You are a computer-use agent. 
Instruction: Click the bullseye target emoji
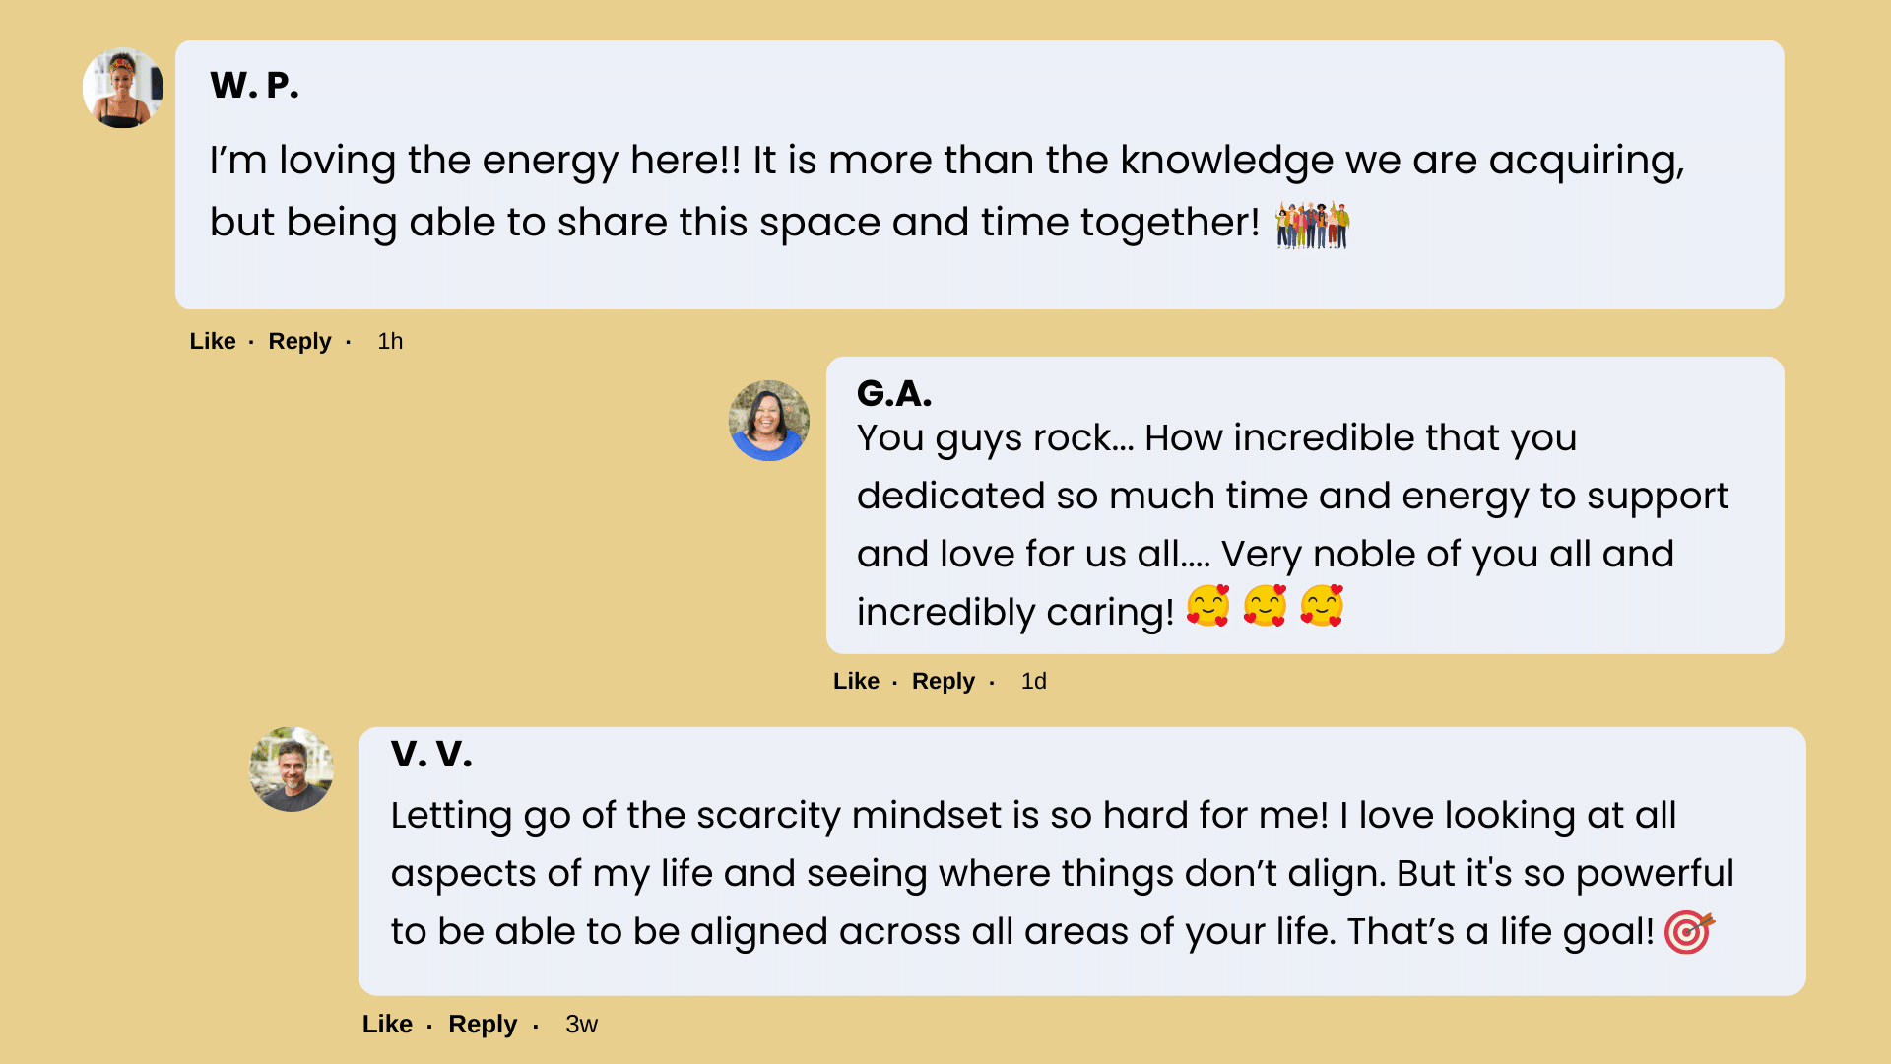click(x=1689, y=931)
